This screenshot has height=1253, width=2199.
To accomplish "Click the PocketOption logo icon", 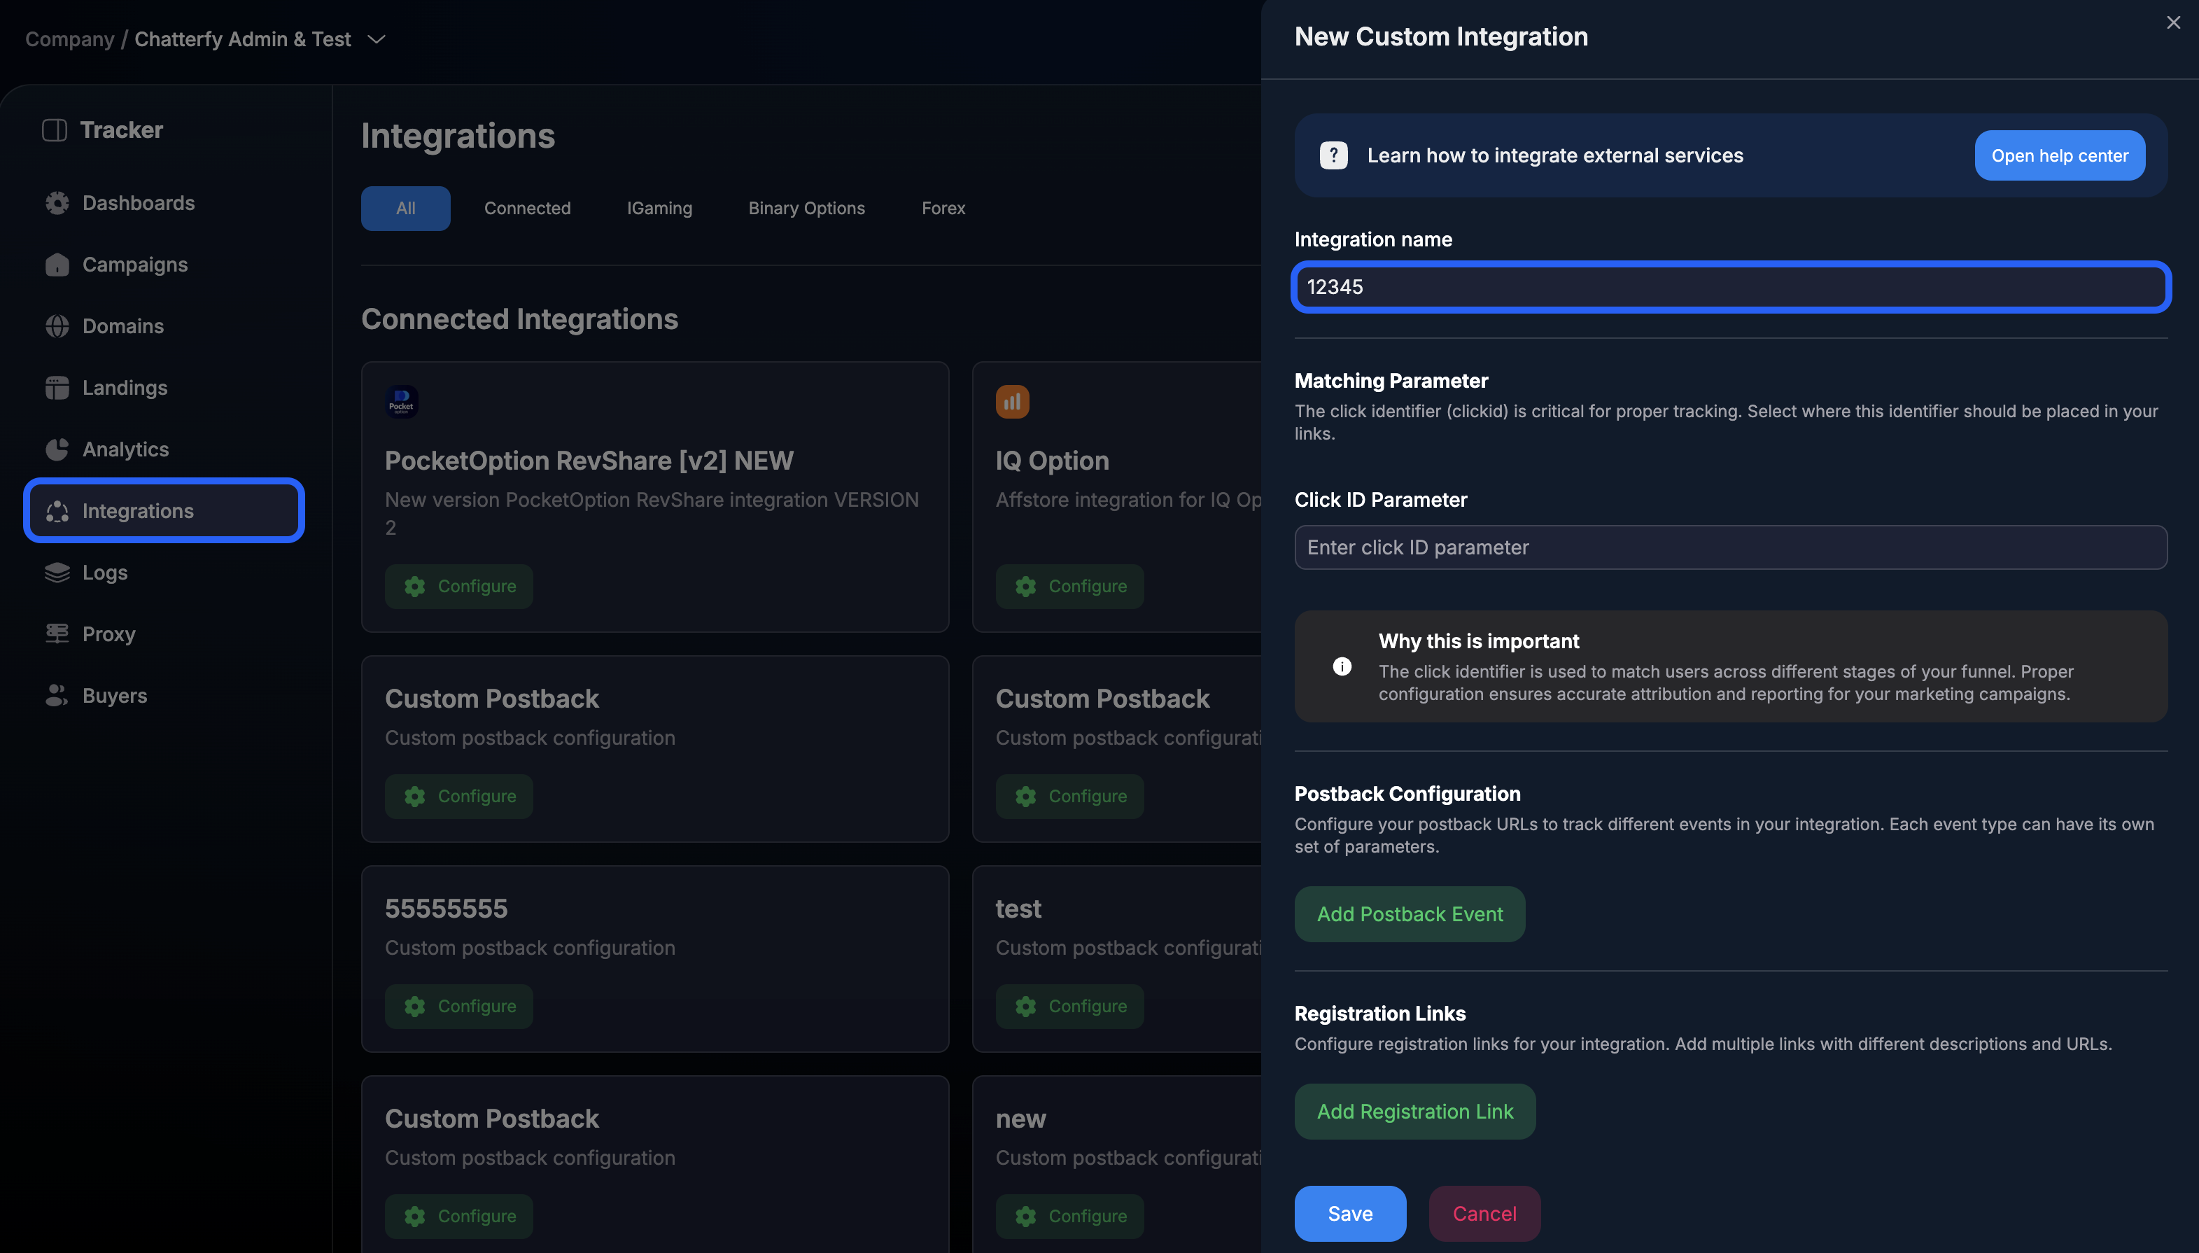I will coord(402,402).
